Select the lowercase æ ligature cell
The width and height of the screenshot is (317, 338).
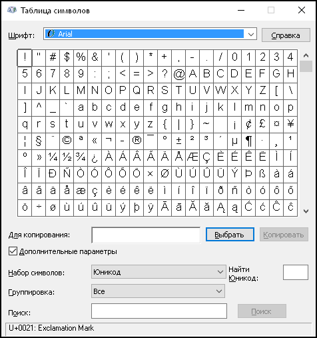[81, 191]
